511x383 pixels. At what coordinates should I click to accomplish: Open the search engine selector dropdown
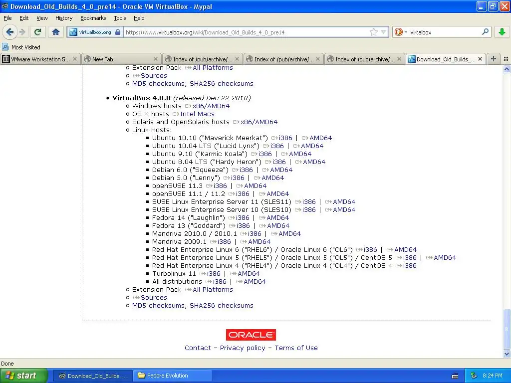pyautogui.click(x=401, y=32)
